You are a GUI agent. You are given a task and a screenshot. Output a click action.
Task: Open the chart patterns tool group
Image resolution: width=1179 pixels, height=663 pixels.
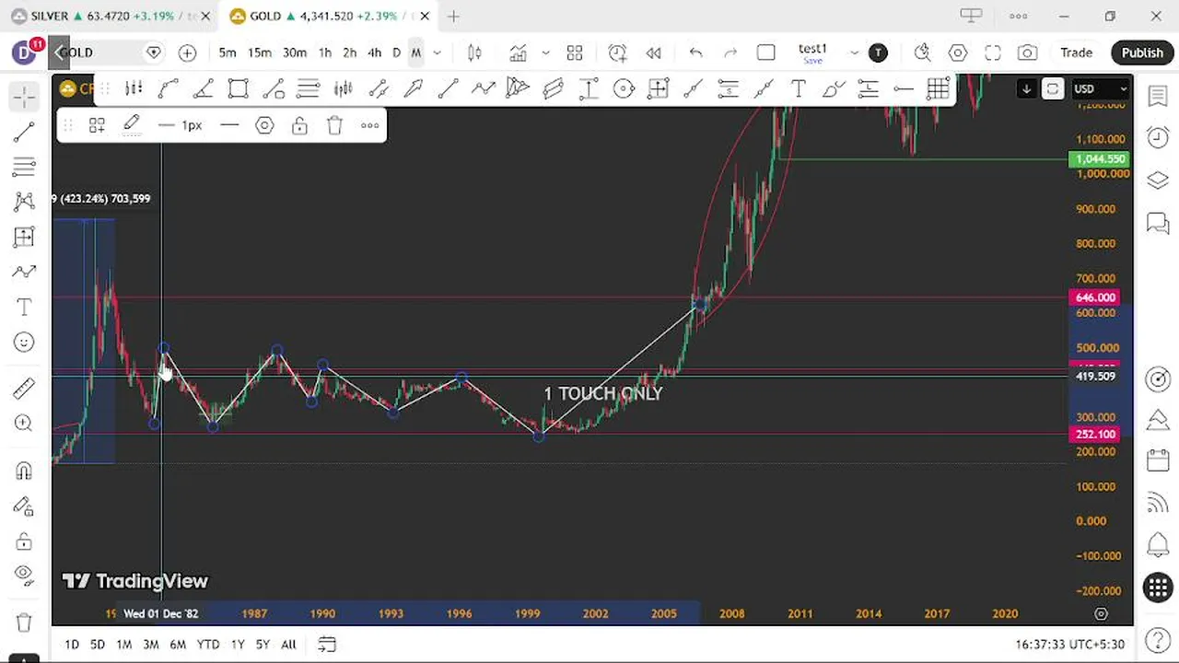point(24,203)
